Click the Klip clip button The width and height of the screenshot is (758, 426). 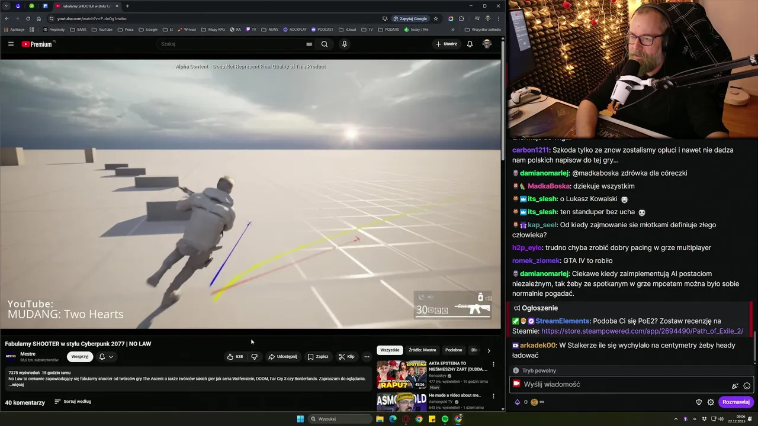pyautogui.click(x=346, y=357)
